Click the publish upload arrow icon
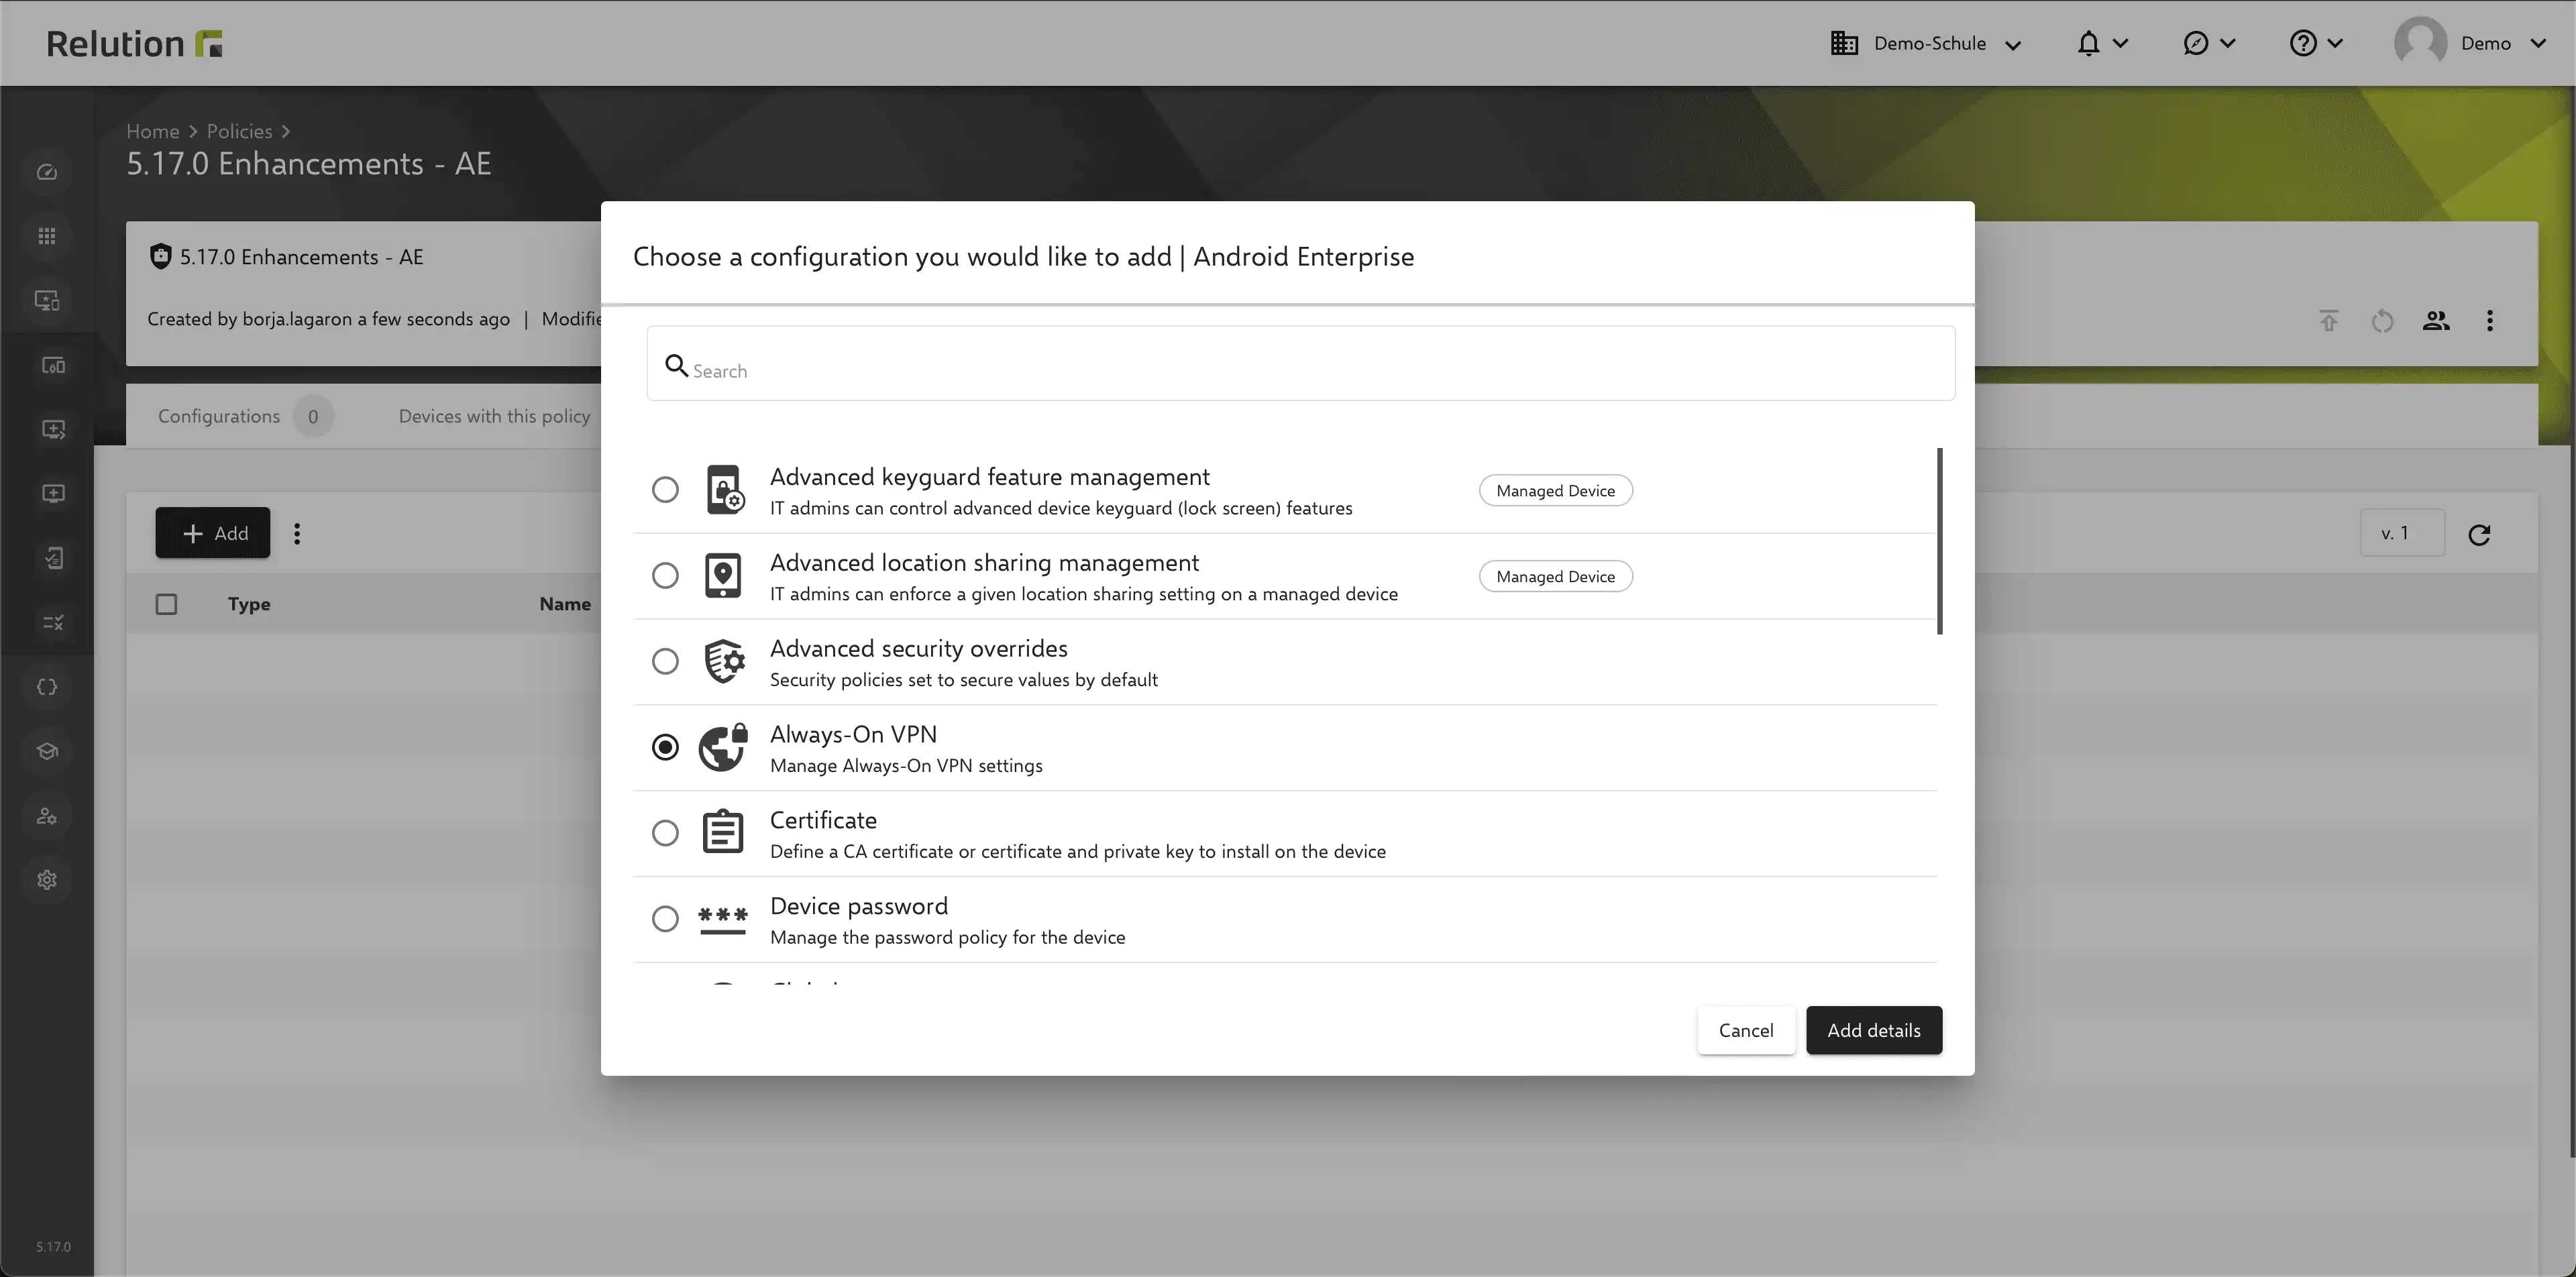This screenshot has height=1277, width=2576. [x=2329, y=321]
